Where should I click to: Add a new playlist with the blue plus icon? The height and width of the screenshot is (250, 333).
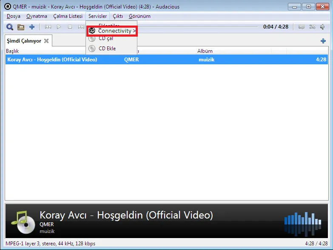323,41
